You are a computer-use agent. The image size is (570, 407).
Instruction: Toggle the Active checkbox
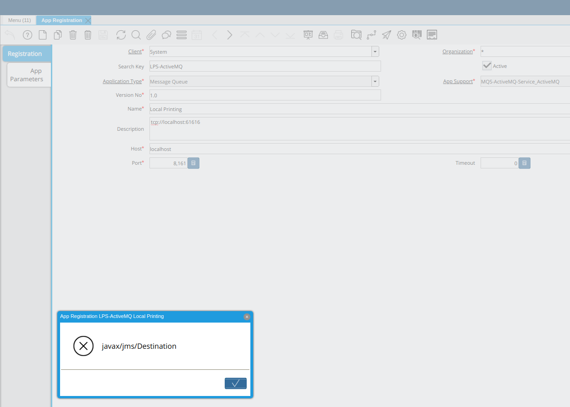pyautogui.click(x=487, y=66)
